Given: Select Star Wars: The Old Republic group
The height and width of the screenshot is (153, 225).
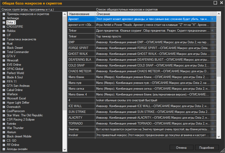Looking at the screenshot, I should [x=25, y=115].
